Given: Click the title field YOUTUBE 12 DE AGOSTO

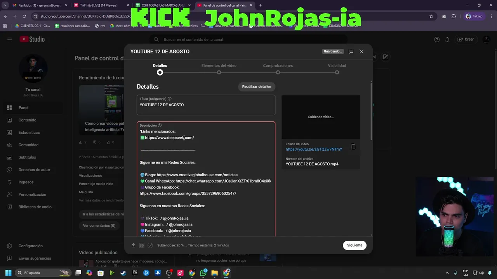Looking at the screenshot, I should (206, 105).
